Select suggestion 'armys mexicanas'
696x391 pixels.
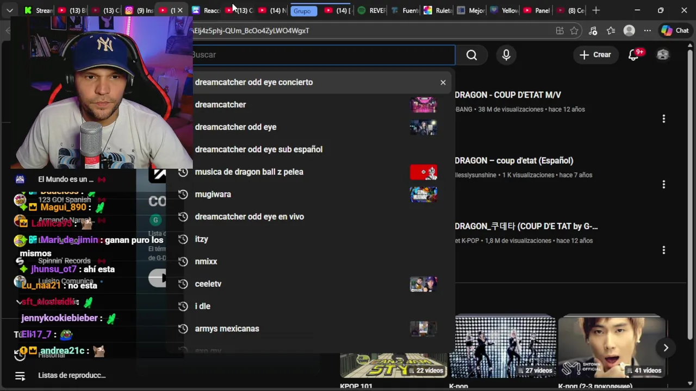tap(227, 329)
